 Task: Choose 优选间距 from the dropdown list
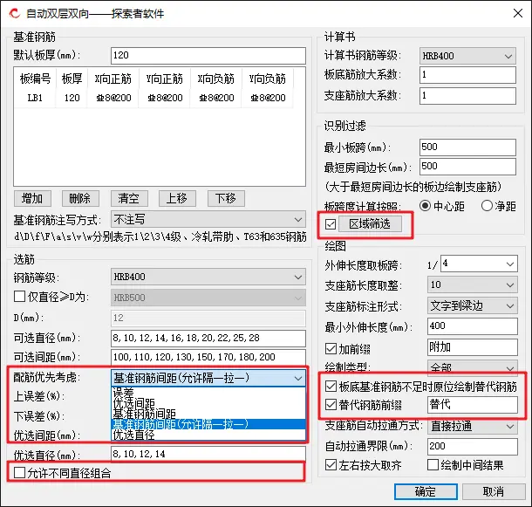point(208,403)
